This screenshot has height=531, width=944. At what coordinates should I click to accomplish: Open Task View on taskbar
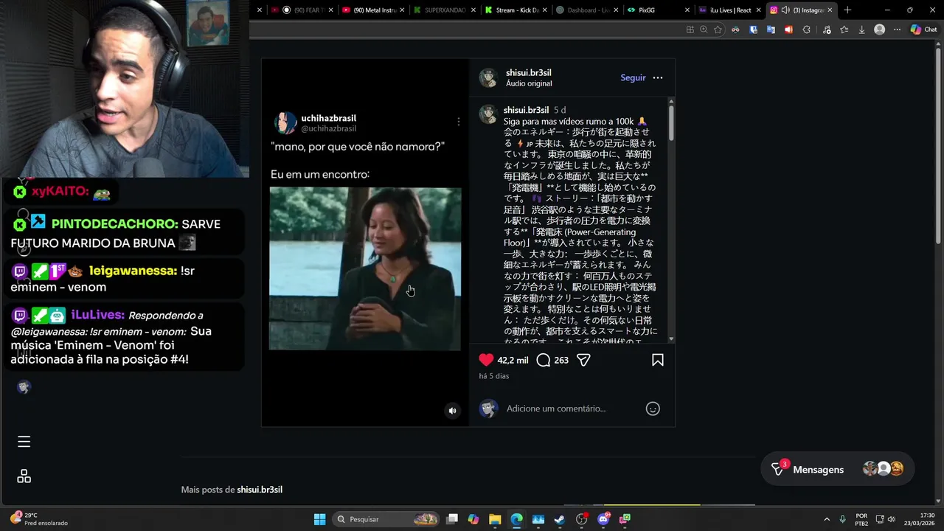click(452, 519)
